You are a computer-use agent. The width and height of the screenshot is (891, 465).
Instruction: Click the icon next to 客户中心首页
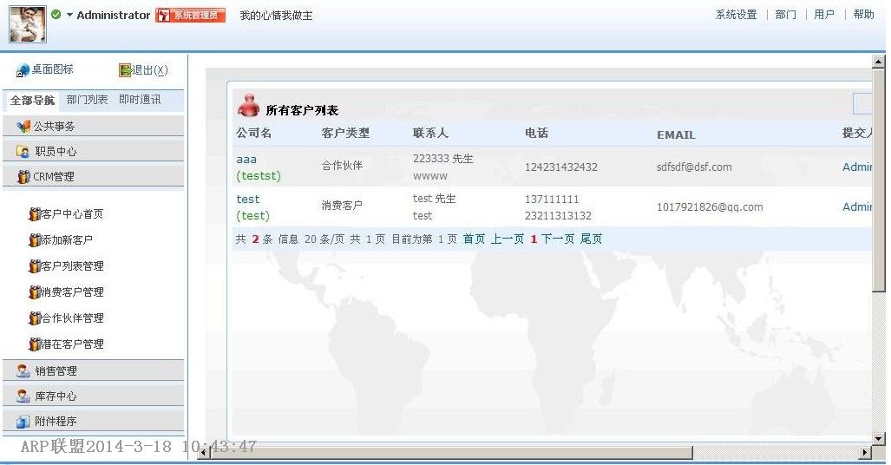[x=34, y=214]
